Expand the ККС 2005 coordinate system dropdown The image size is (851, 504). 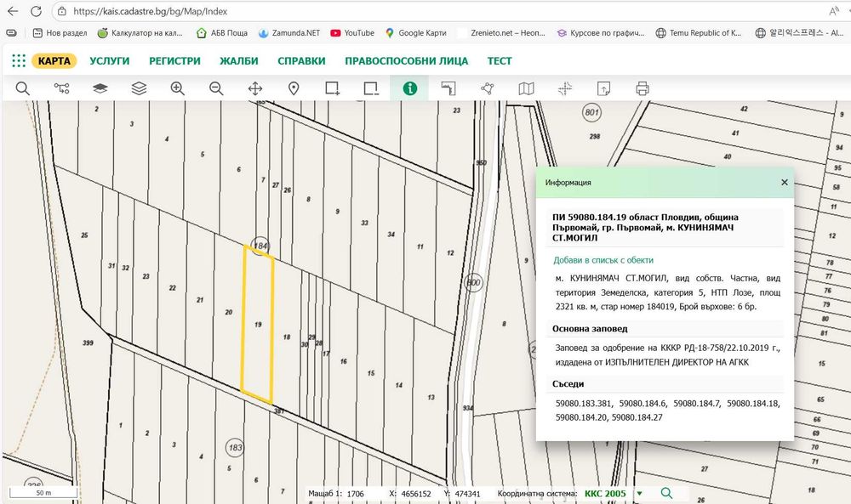click(x=640, y=493)
